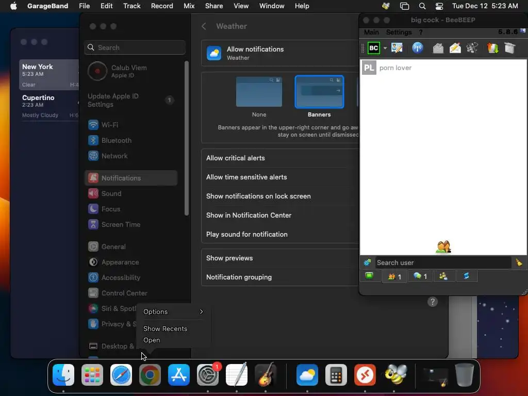Open Wi-Fi settings in sidebar

click(x=131, y=125)
